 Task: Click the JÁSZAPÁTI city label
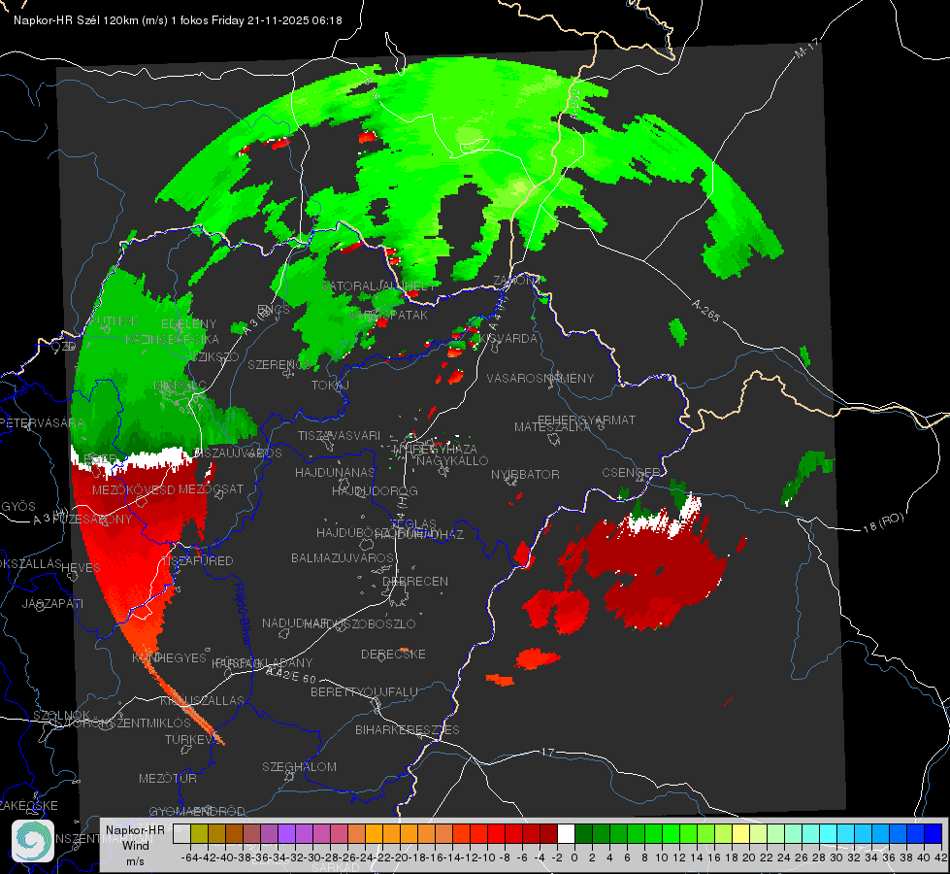(52, 603)
